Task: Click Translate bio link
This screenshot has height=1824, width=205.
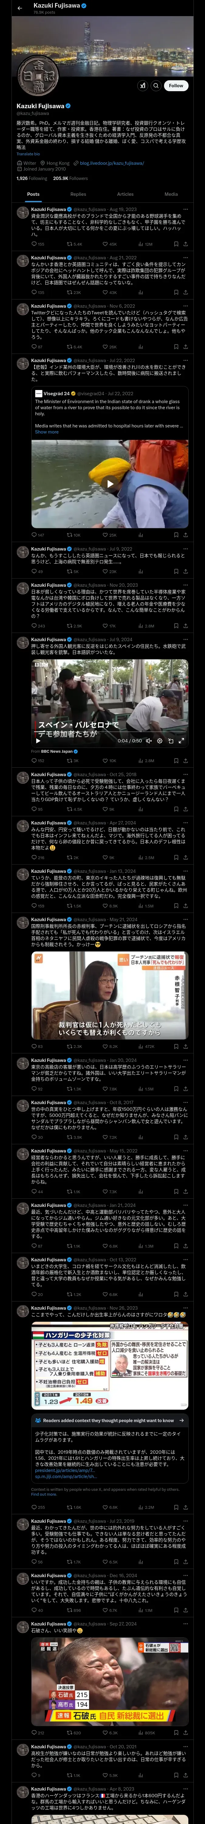Action: click(28, 154)
